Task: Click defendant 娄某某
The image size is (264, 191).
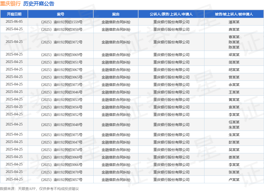Action: tap(234, 157)
